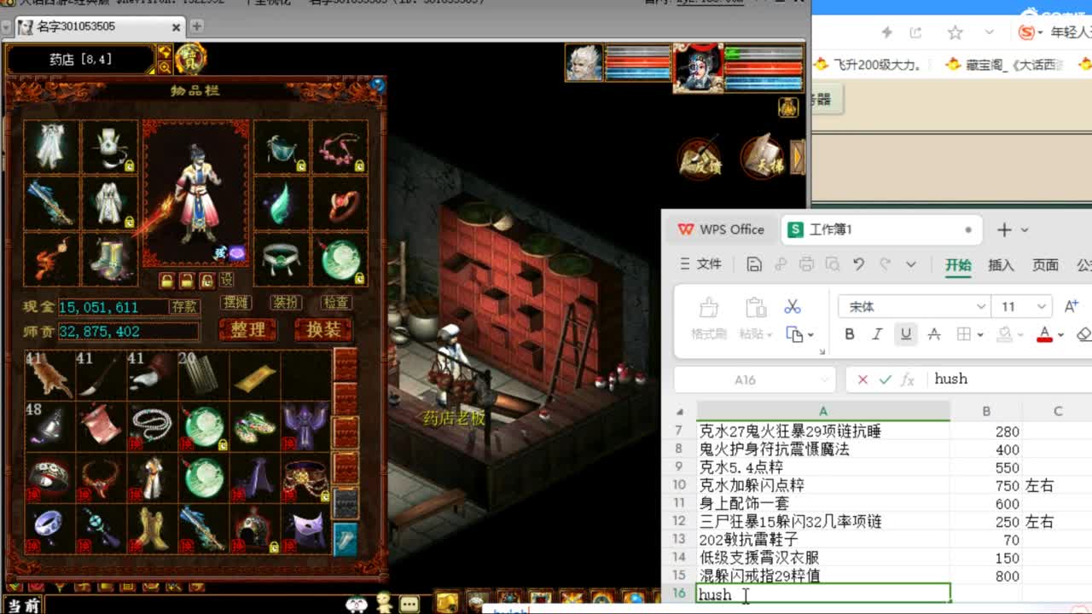Click the 换装 change outfit button
1092x614 pixels.
[323, 330]
